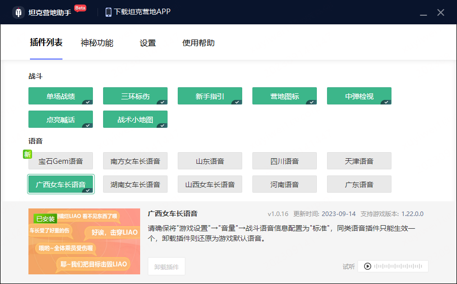Click the 卸载插件 button
This screenshot has width=457, height=284.
coord(167,266)
